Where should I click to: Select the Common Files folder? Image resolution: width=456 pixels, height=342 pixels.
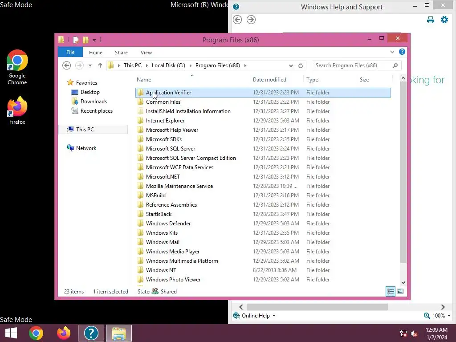tap(263, 102)
